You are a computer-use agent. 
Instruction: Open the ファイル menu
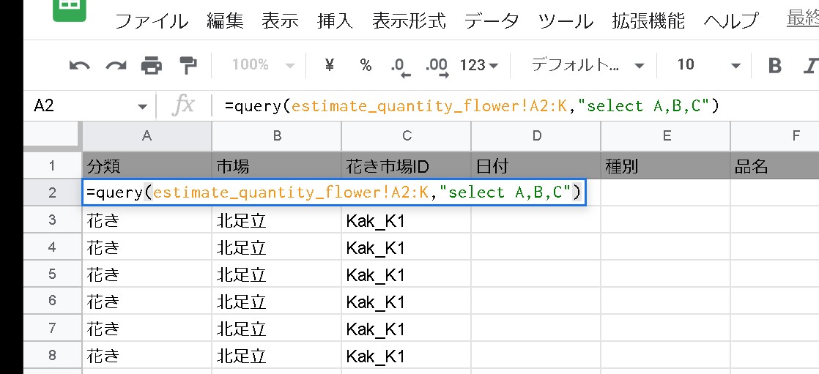pos(152,21)
